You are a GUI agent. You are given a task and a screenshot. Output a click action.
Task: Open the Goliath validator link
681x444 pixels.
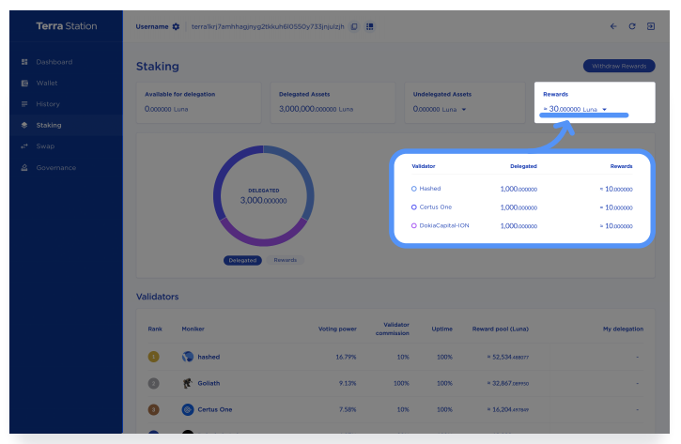coord(209,383)
